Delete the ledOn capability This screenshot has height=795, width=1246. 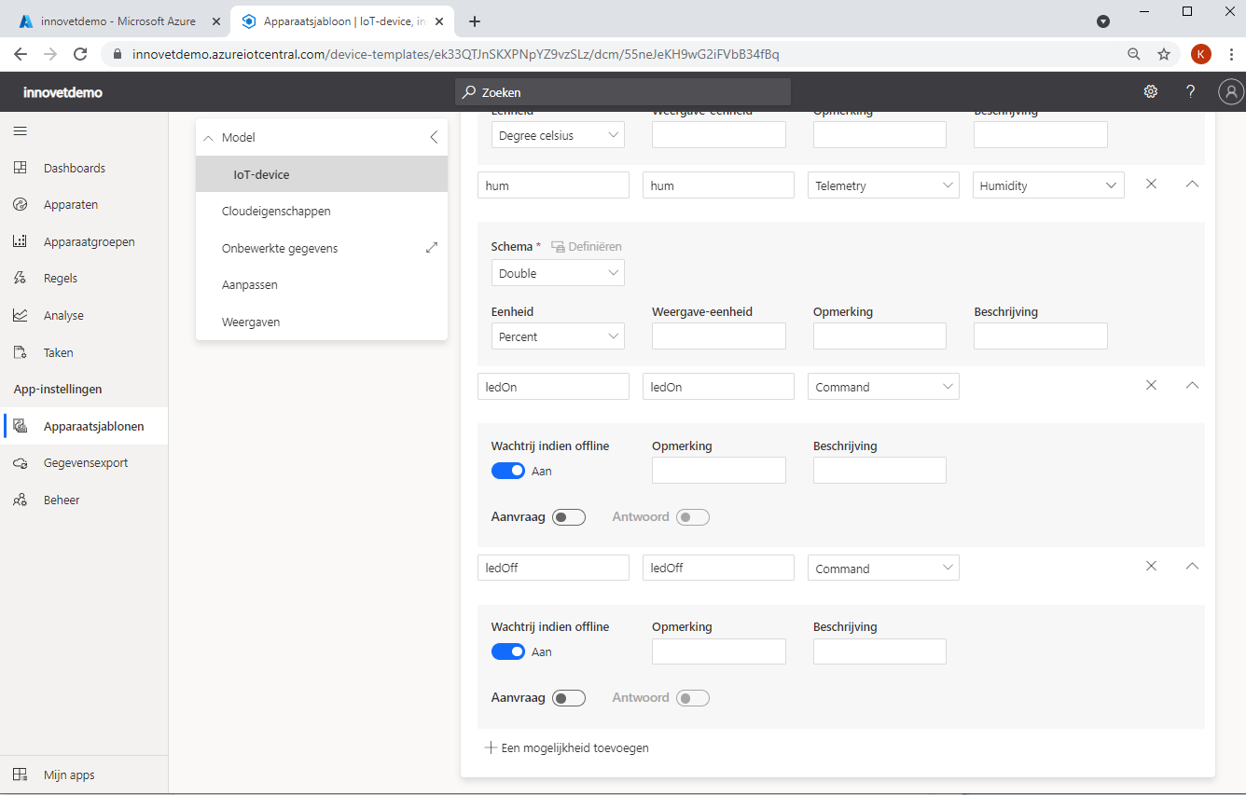1151,385
